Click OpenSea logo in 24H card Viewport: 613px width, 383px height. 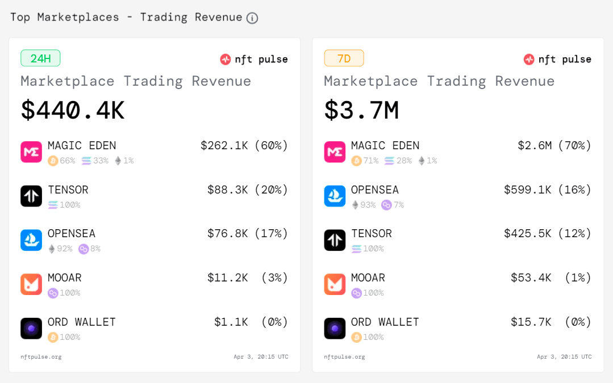31,240
